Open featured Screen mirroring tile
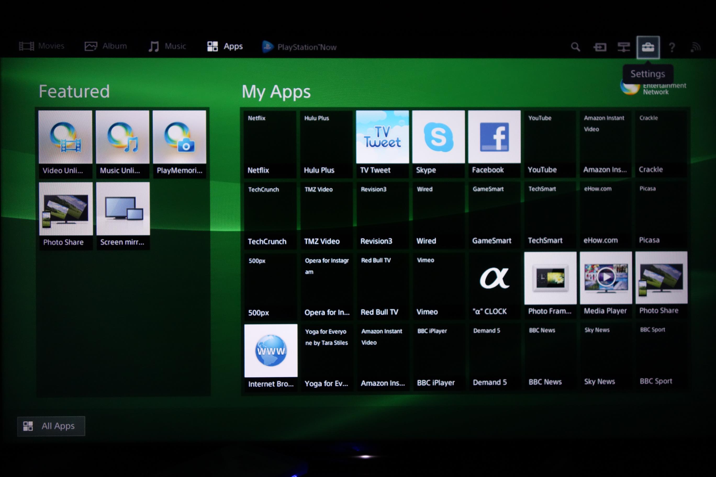 pyautogui.click(x=123, y=215)
